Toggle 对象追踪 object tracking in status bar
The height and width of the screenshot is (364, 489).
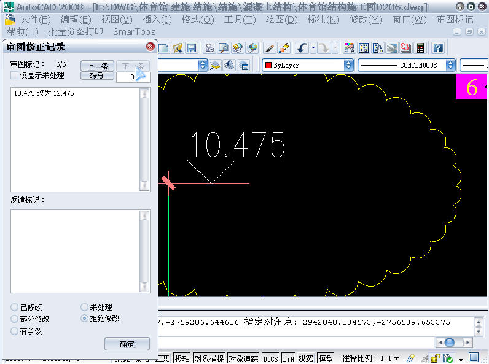(x=243, y=358)
